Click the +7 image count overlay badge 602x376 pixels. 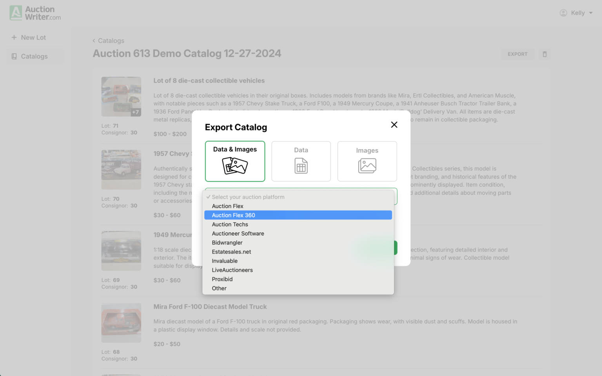point(135,112)
